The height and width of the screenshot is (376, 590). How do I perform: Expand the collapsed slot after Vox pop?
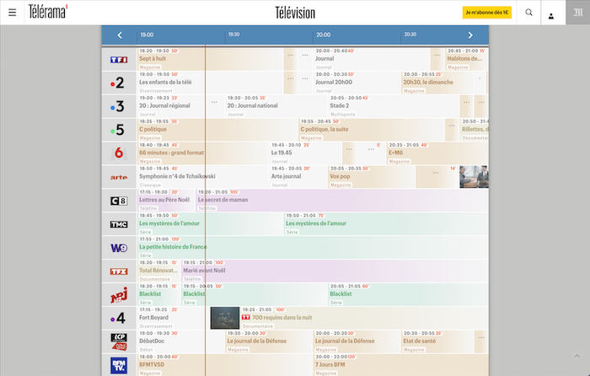coord(436,173)
